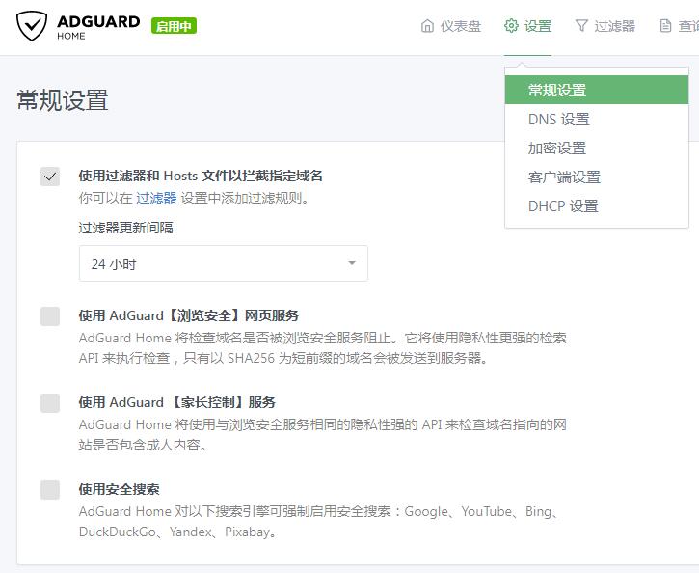The width and height of the screenshot is (699, 573).
Task: Click the AdGuard Home shield logo
Action: (x=32, y=26)
